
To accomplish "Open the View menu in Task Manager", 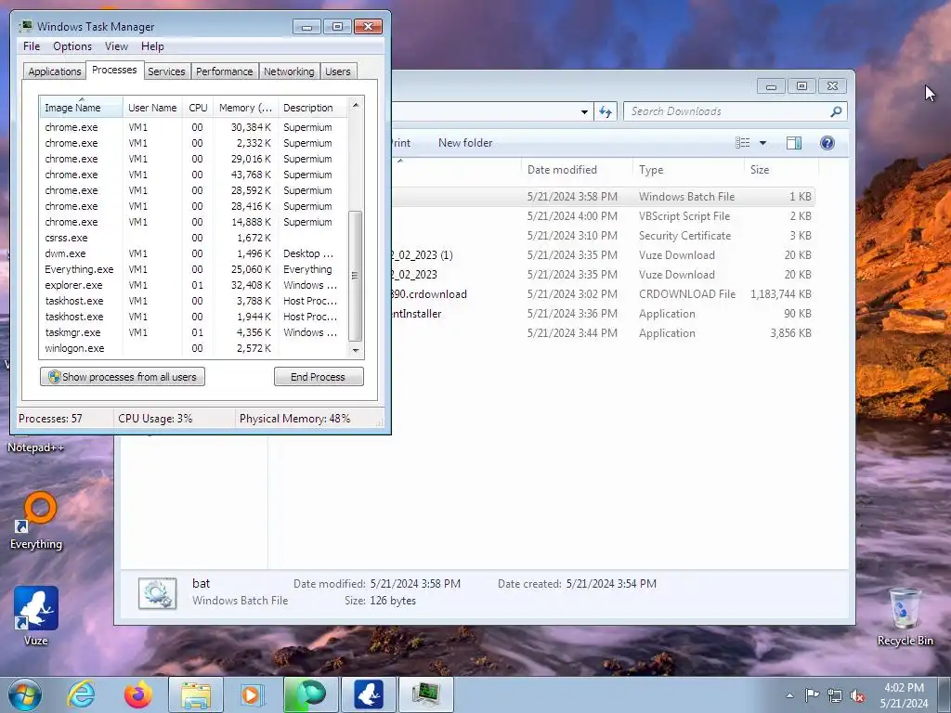I will (x=116, y=46).
